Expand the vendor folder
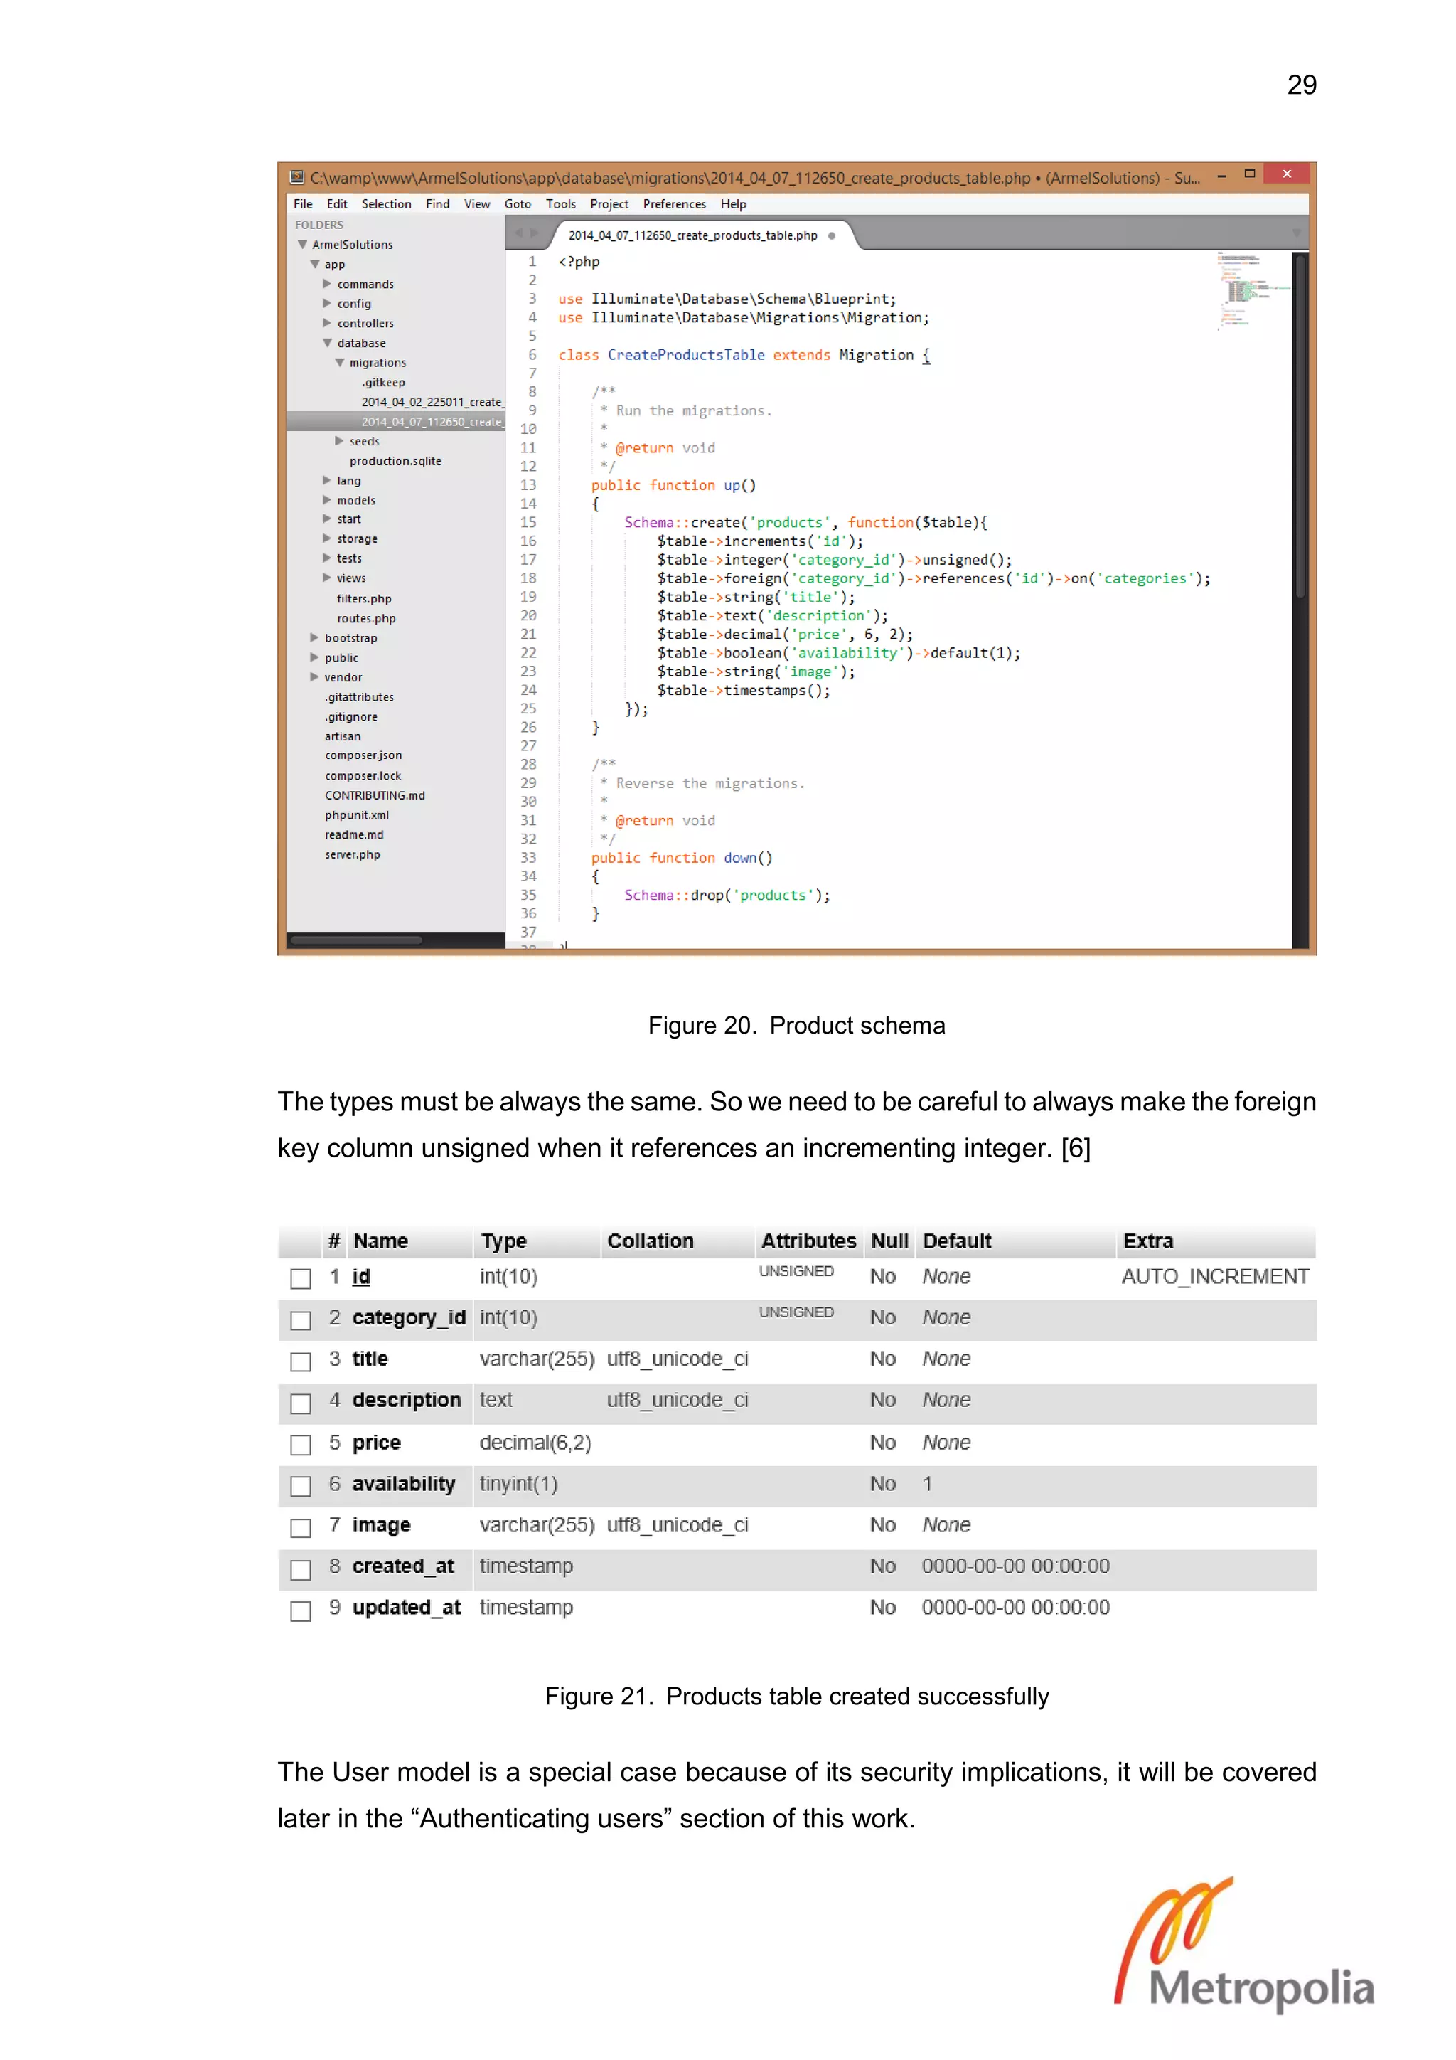 (x=315, y=677)
